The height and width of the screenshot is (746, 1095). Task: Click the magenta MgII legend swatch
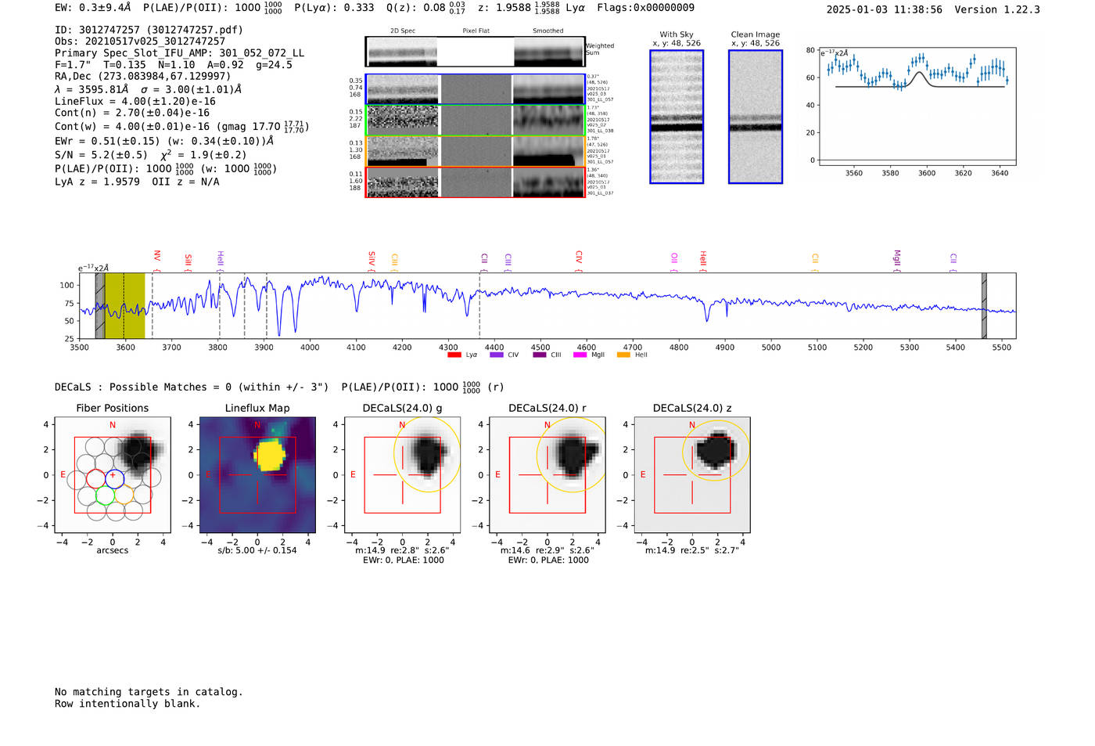580,355
